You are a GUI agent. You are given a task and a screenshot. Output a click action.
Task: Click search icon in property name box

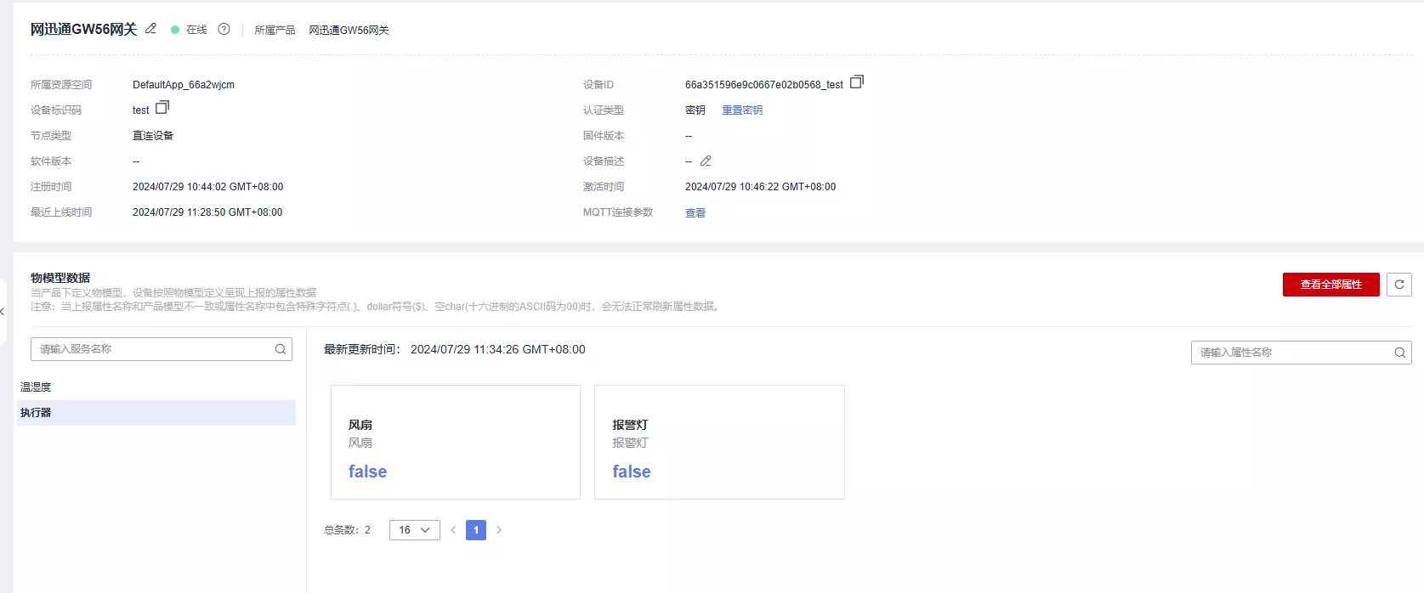point(1399,353)
